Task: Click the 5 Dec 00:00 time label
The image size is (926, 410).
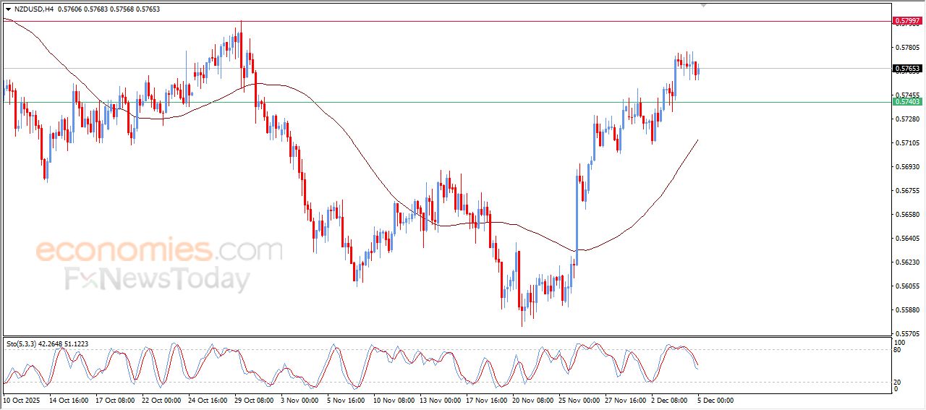Action: (716, 399)
